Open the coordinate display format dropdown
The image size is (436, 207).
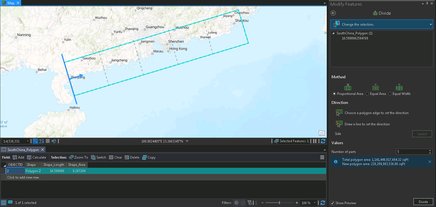(x=187, y=141)
